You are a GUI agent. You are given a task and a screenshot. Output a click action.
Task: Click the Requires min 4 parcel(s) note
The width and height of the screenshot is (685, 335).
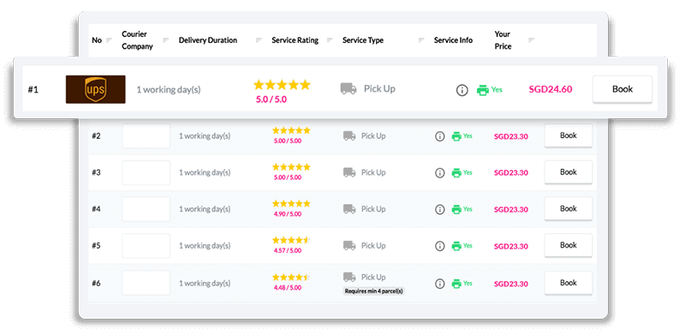tap(374, 290)
